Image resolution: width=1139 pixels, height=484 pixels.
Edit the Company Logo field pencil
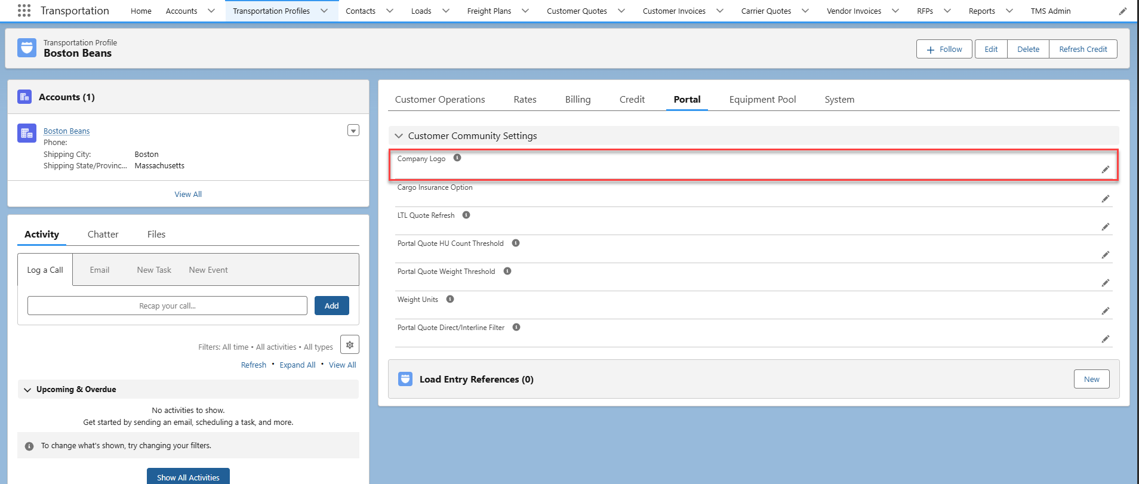click(x=1106, y=169)
